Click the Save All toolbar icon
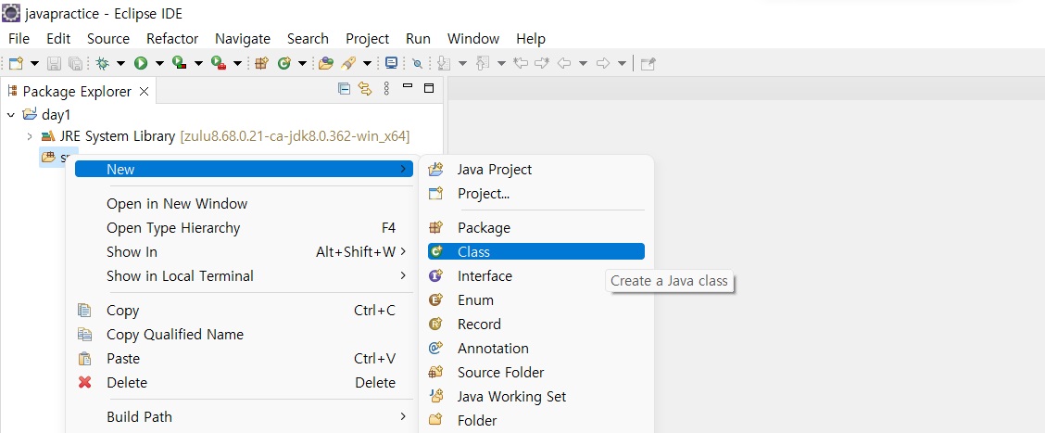Viewport: 1045px width, 433px height. coord(75,63)
